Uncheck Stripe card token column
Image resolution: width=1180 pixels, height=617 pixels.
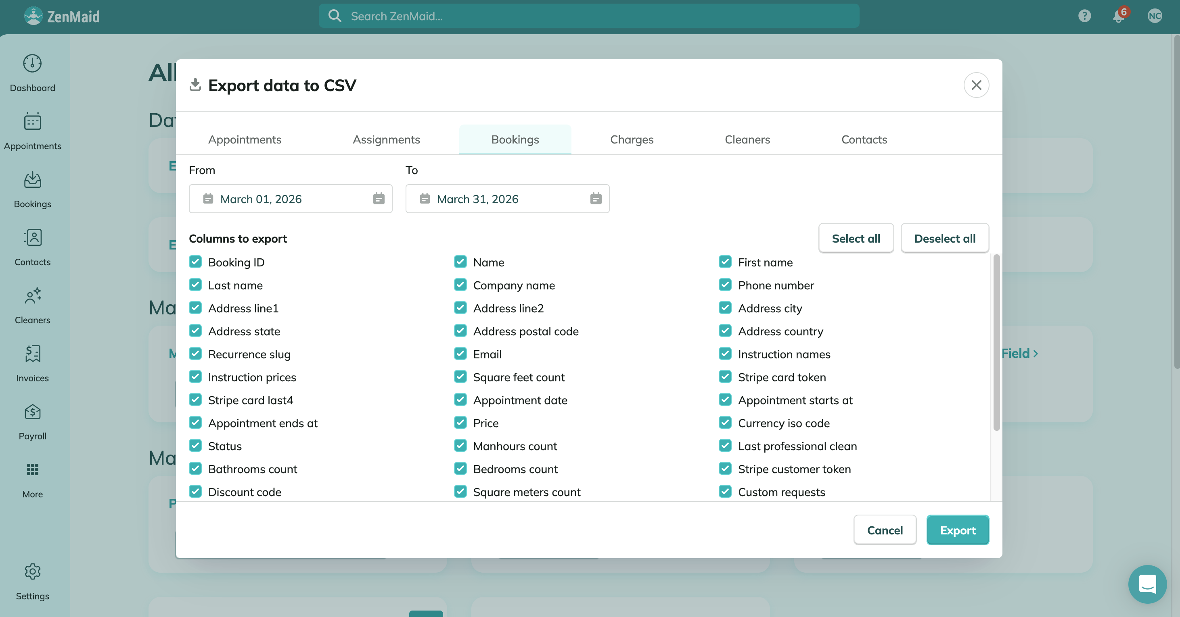[x=725, y=377]
